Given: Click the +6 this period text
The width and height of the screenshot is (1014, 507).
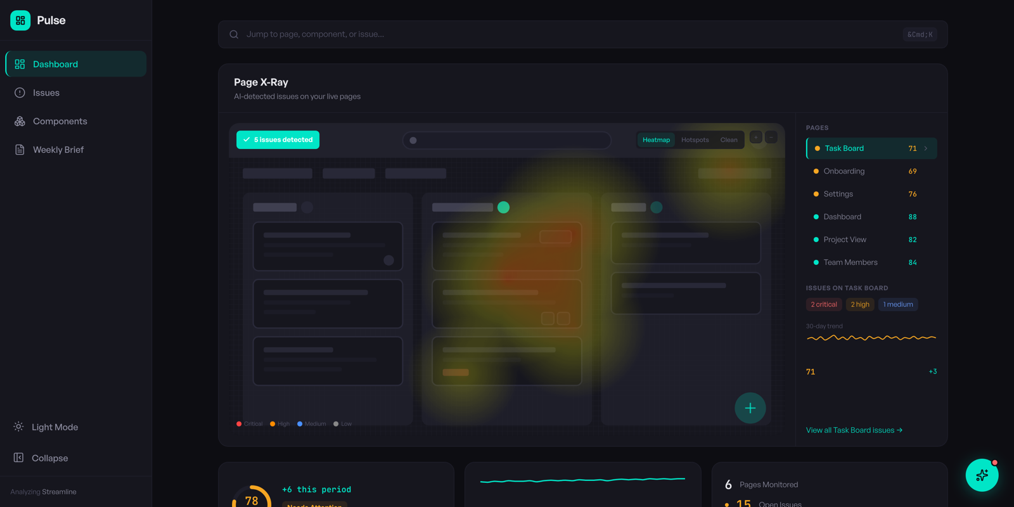Looking at the screenshot, I should [x=316, y=489].
